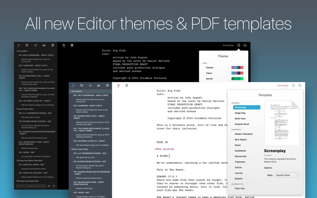Open Screenplay template label in dark window
The width and height of the screenshot is (317, 198).
pyautogui.click(x=228, y=45)
